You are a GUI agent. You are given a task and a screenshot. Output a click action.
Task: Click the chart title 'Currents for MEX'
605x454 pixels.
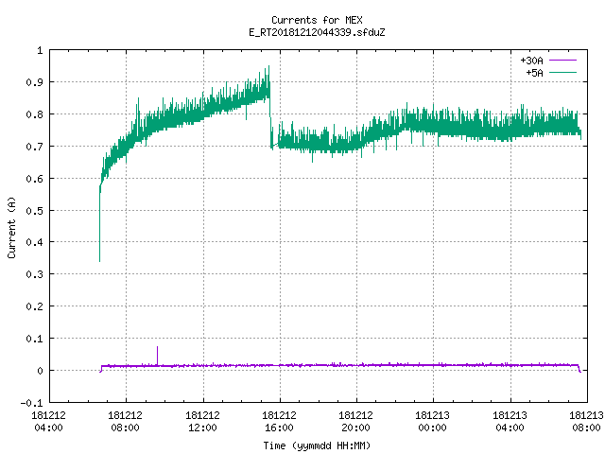coord(317,20)
